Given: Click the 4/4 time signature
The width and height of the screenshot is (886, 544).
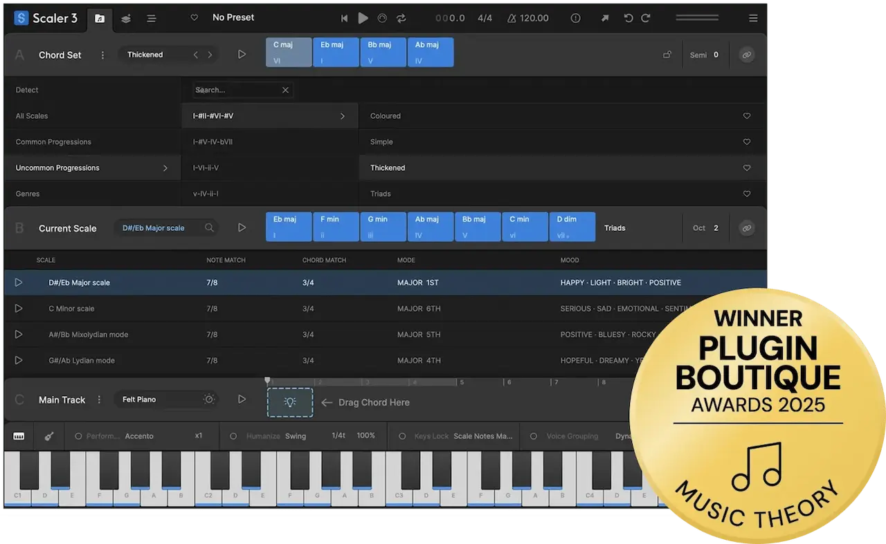Looking at the screenshot, I should tap(485, 19).
